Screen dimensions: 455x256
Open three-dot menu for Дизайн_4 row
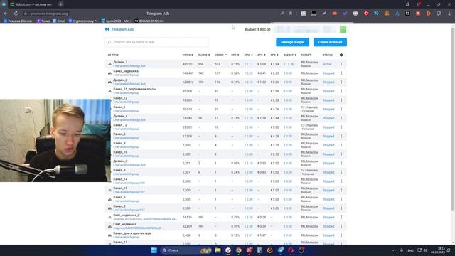(341, 118)
